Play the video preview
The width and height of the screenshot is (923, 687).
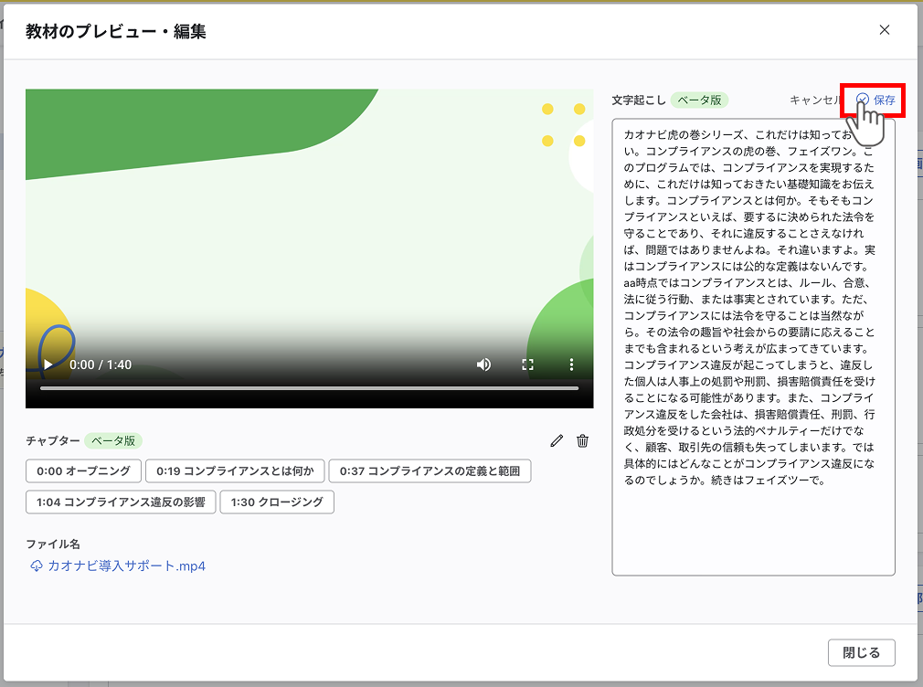tap(46, 364)
